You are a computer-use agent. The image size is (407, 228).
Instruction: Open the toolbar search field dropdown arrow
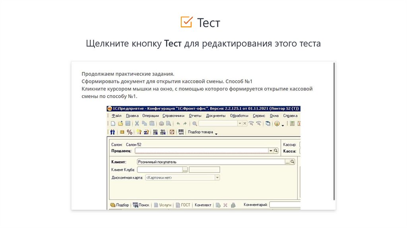point(240,124)
